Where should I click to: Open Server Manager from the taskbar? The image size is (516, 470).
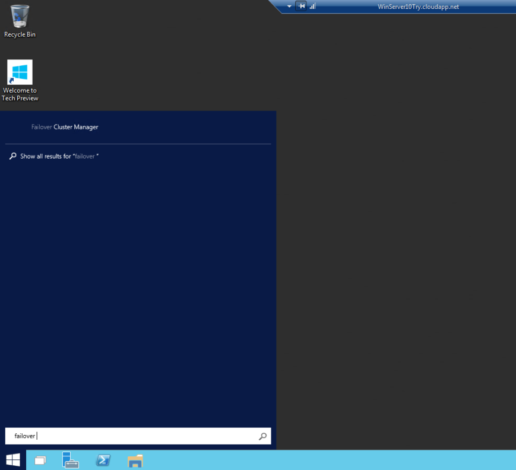pyautogui.click(x=71, y=460)
